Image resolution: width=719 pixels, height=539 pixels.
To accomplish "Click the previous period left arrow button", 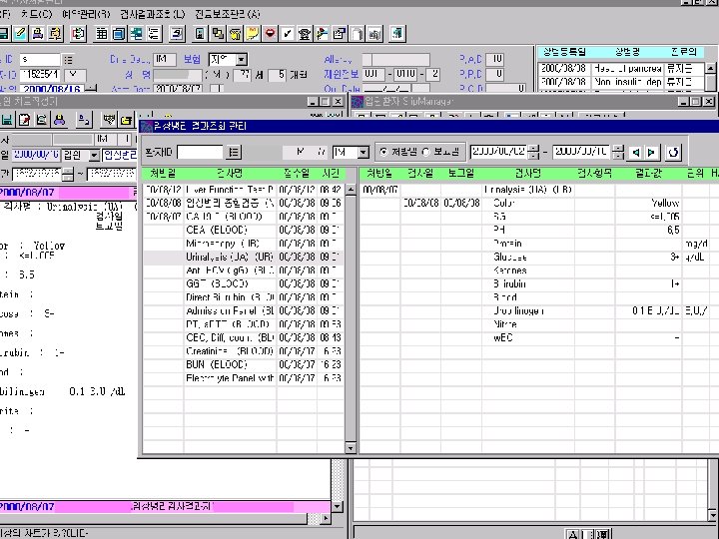I will pos(635,152).
